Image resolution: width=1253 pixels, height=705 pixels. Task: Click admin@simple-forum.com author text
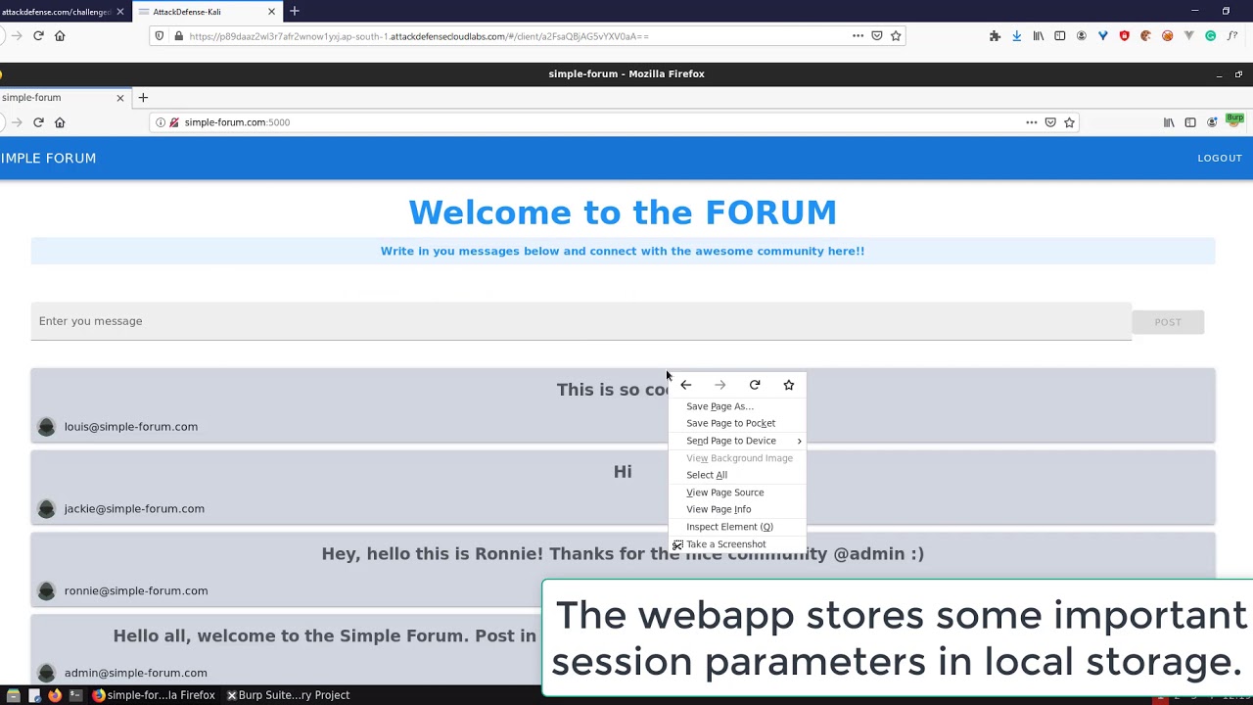click(135, 674)
